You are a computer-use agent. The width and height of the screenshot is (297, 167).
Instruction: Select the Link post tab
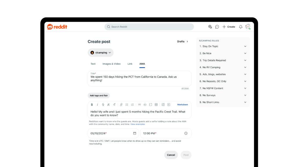tap(130, 64)
